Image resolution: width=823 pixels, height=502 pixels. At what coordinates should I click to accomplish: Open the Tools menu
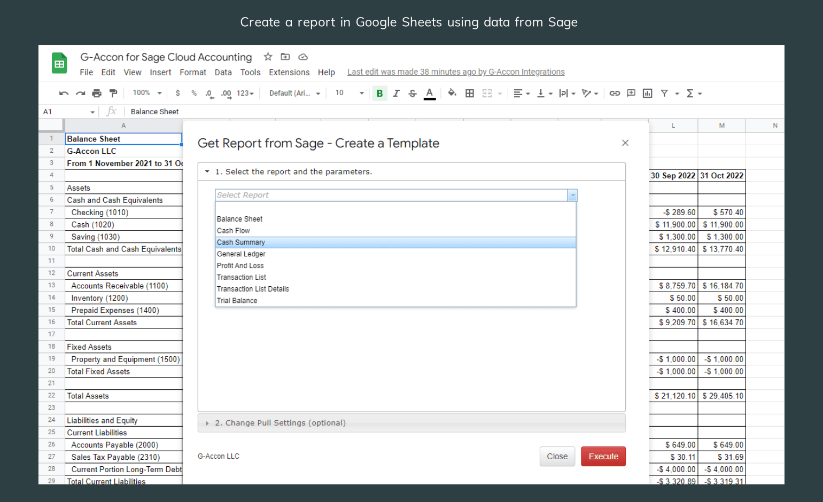pyautogui.click(x=250, y=73)
